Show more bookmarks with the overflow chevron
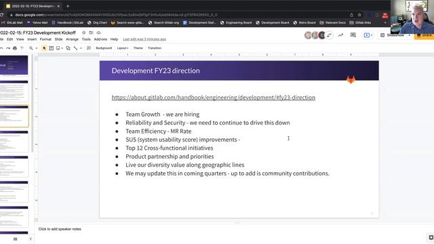Screen dimensions: 434x244 385,22
